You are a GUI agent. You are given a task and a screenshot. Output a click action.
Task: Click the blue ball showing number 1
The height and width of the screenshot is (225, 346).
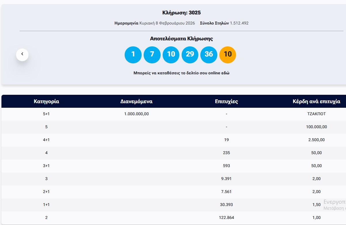[x=133, y=54]
